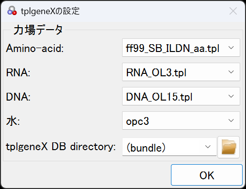Click the chevron arrow of the DNA dropdown

(231, 96)
